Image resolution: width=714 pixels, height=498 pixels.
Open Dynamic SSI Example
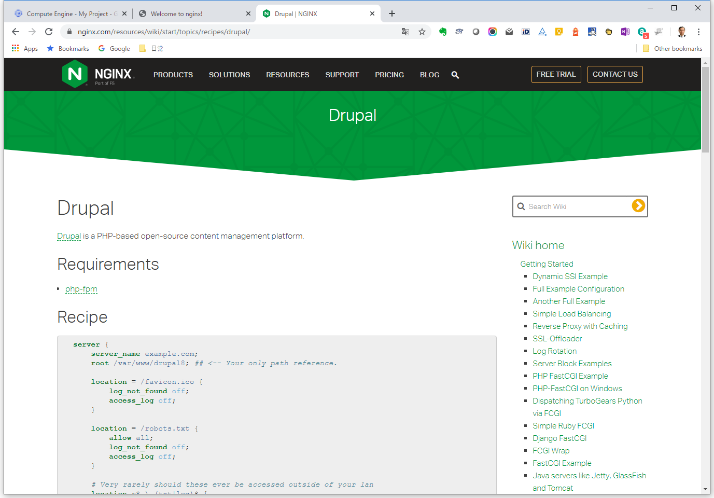pyautogui.click(x=570, y=276)
